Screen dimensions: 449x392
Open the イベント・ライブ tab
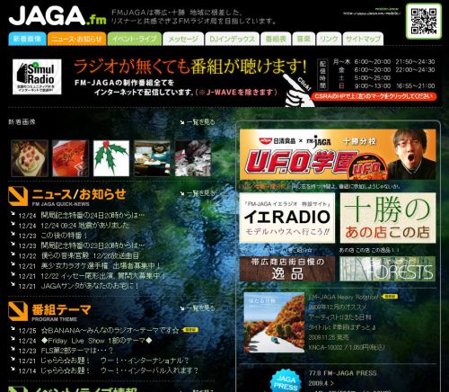coord(135,39)
